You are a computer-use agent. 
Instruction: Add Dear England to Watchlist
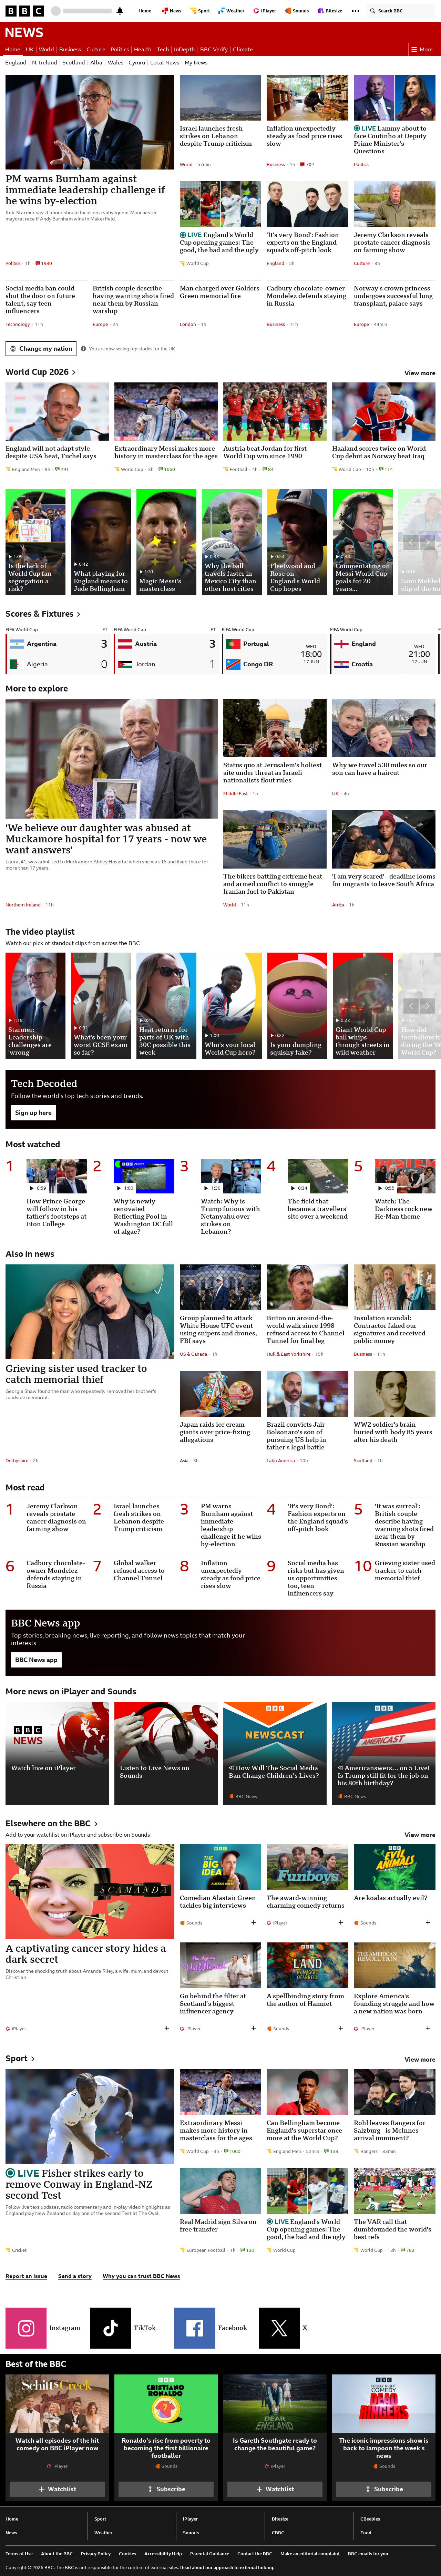point(275,2489)
